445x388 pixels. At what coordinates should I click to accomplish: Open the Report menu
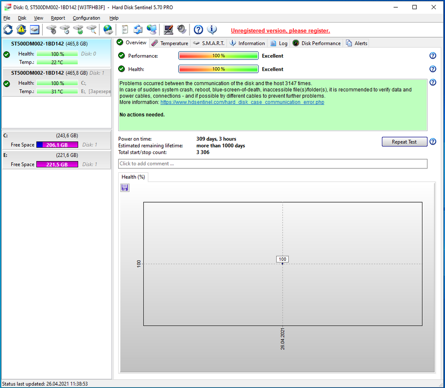[x=58, y=18]
